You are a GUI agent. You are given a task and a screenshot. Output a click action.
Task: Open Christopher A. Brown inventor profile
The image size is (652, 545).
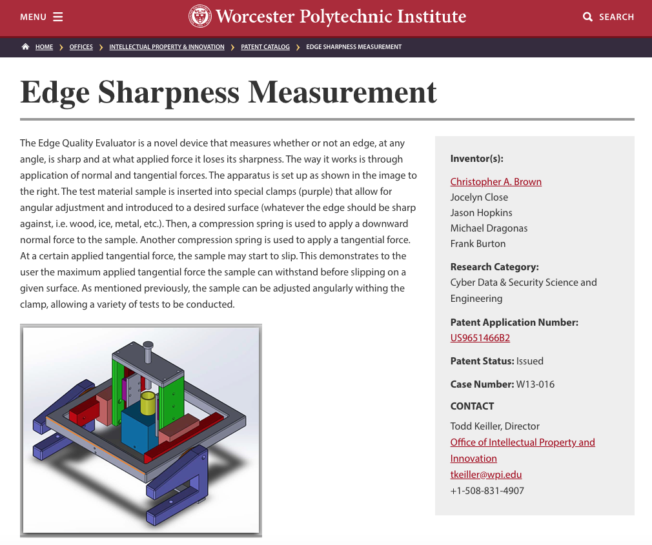click(x=496, y=182)
